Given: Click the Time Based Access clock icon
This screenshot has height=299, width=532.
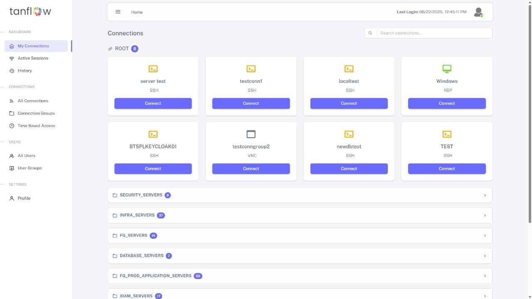Looking at the screenshot, I should click(12, 126).
